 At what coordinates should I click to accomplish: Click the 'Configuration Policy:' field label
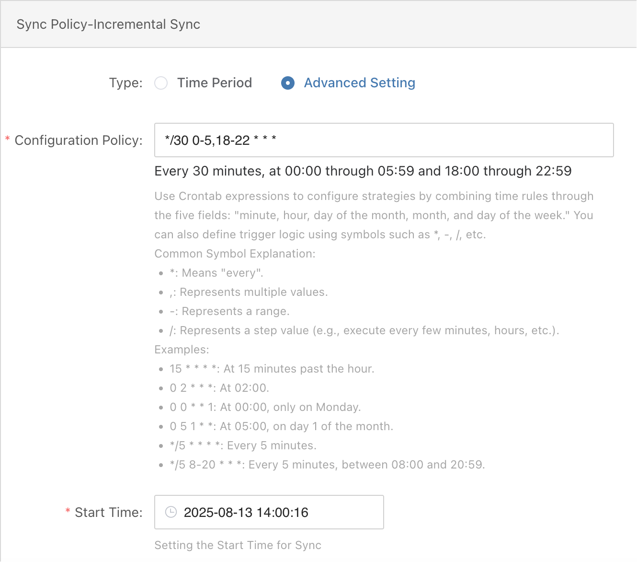tap(79, 140)
